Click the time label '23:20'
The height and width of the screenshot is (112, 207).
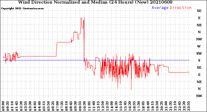pyautogui.click(x=184, y=106)
